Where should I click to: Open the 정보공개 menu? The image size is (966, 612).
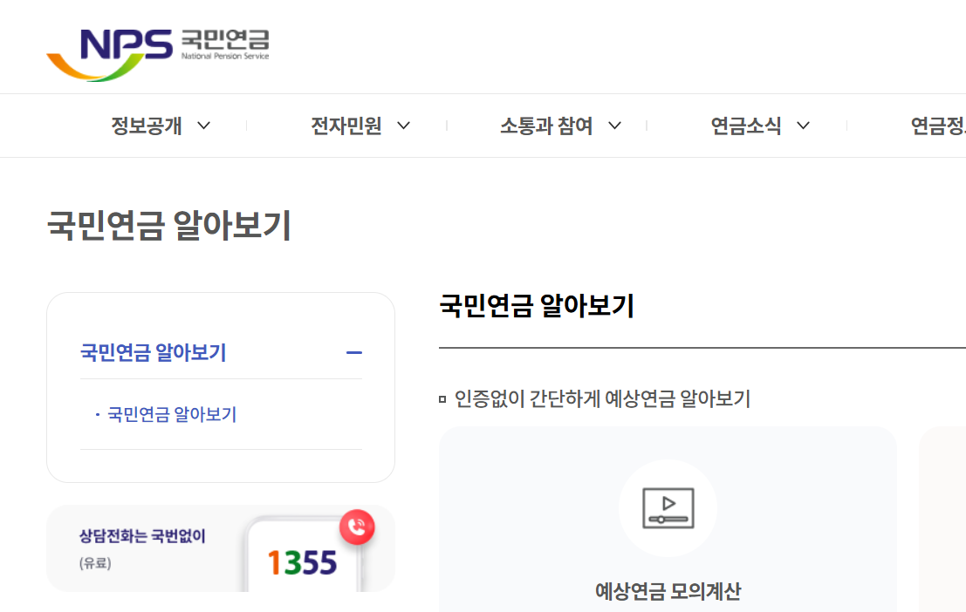coord(146,126)
